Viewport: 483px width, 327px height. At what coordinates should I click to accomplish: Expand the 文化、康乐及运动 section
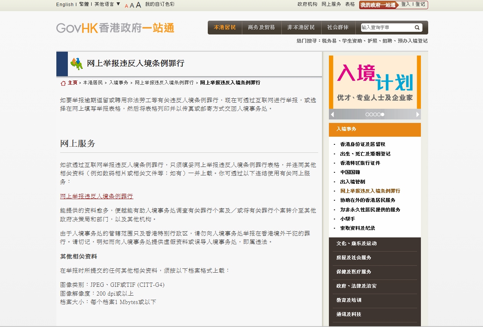[x=375, y=244]
